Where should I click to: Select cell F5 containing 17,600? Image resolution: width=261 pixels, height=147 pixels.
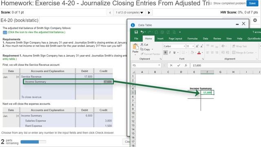[x=207, y=93]
